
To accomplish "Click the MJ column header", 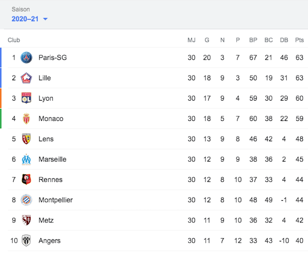I will pos(191,40).
